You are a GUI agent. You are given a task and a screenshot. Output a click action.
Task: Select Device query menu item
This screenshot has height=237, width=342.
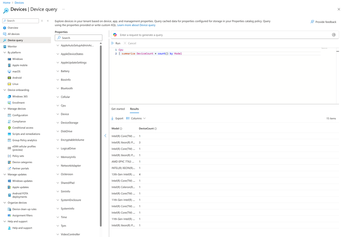click(26, 40)
